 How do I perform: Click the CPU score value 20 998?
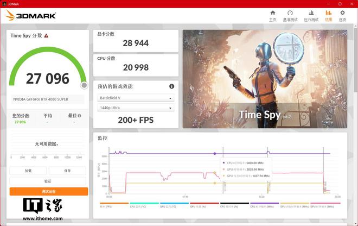pos(136,67)
